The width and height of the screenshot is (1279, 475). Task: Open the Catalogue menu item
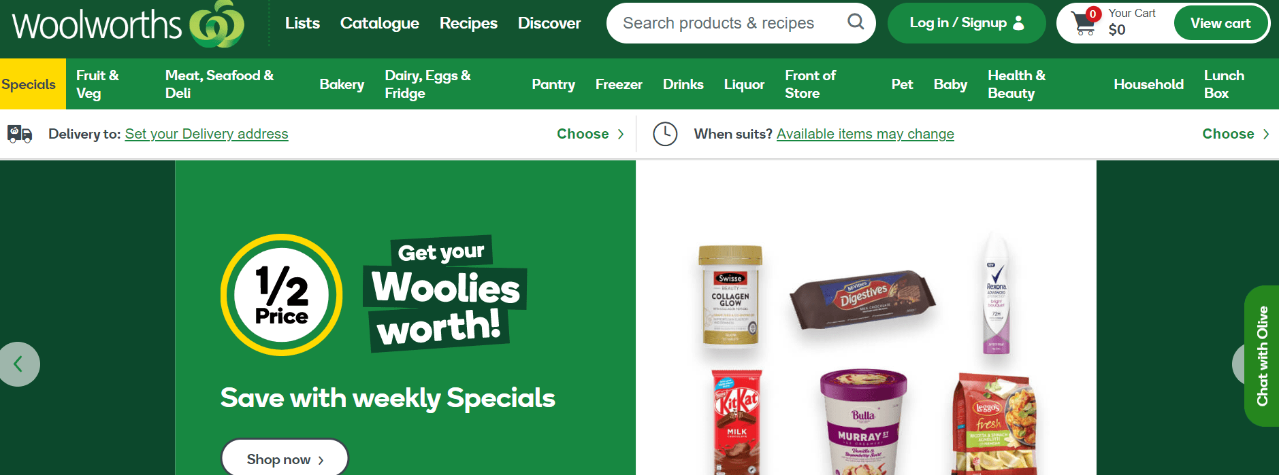(x=380, y=23)
